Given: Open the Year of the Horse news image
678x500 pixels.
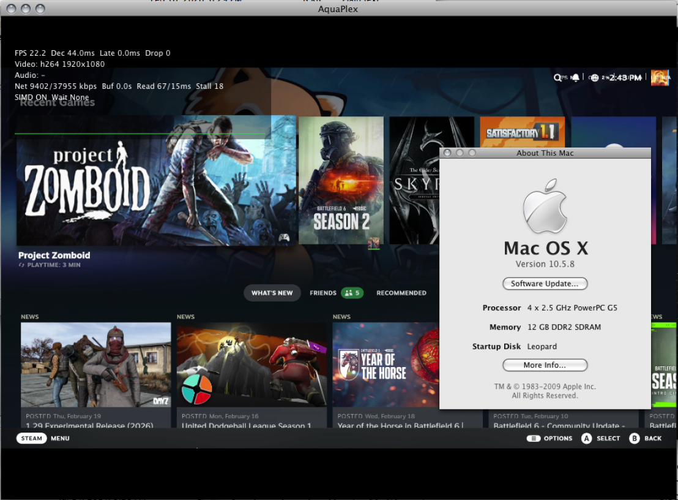Looking at the screenshot, I should tap(386, 365).
